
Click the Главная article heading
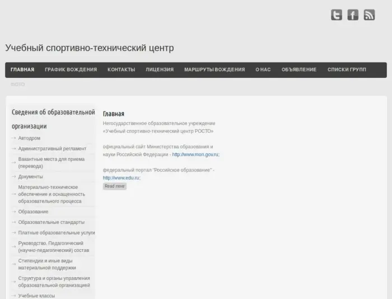click(x=114, y=114)
